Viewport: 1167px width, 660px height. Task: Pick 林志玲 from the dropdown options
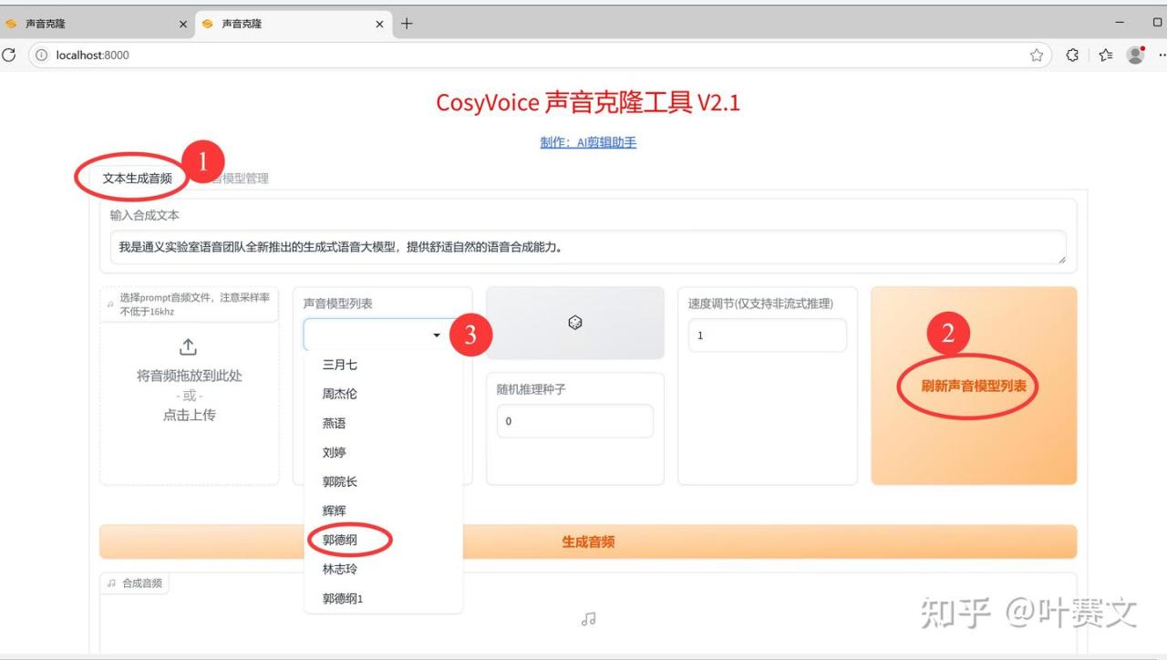tap(340, 569)
